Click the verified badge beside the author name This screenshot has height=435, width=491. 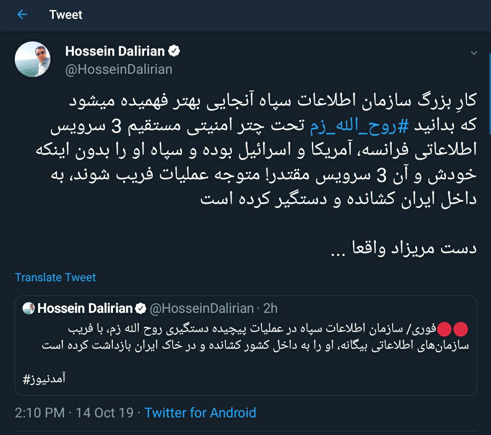click(175, 51)
